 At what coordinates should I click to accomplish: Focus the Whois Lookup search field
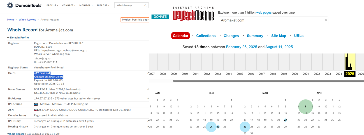(x=129, y=5)
